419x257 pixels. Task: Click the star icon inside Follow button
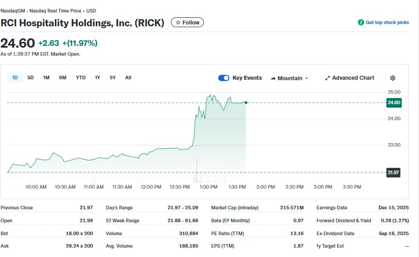[x=178, y=22]
